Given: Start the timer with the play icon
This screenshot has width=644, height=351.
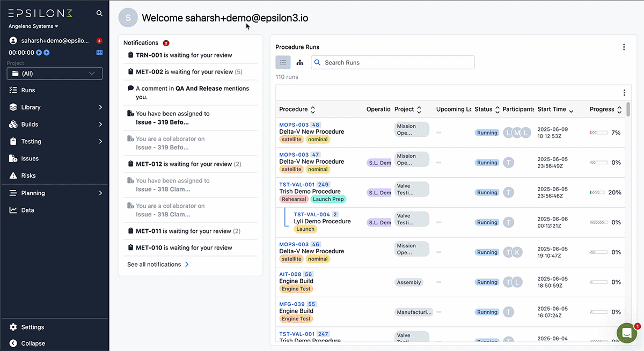Looking at the screenshot, I should pyautogui.click(x=39, y=53).
